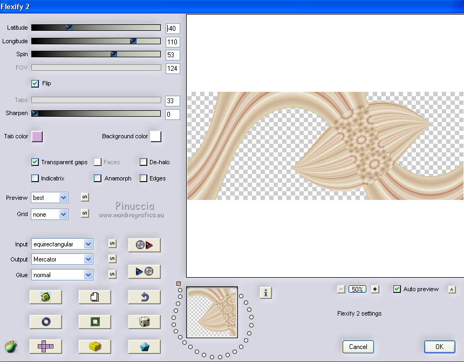The height and width of the screenshot is (362, 464).
Task: Click the Spin value field 53
Action: 173,55
